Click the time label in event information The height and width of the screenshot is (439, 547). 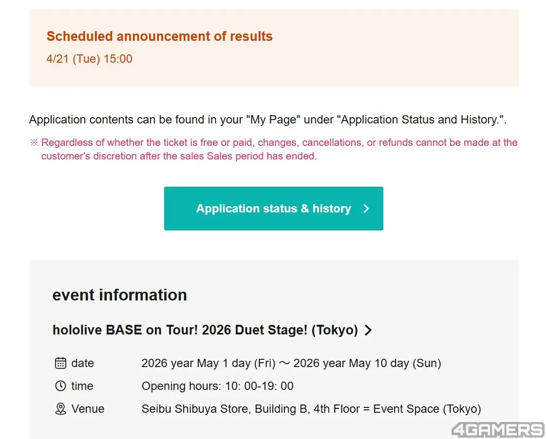82,386
